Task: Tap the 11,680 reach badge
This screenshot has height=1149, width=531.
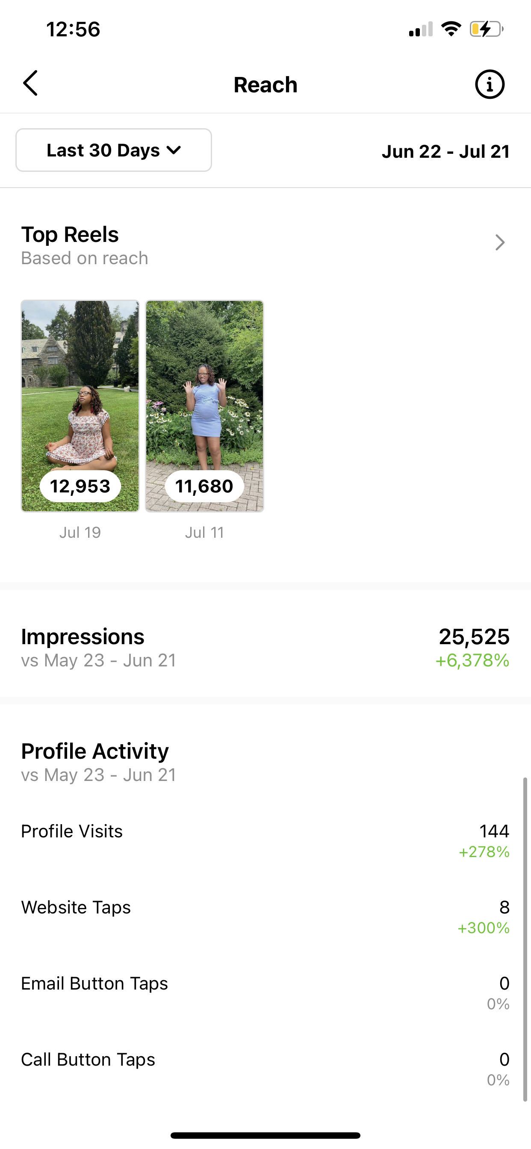Action: click(x=204, y=486)
